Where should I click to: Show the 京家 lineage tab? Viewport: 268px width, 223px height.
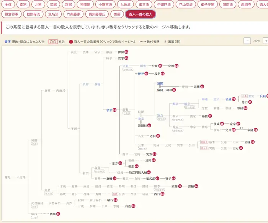(69, 5)
